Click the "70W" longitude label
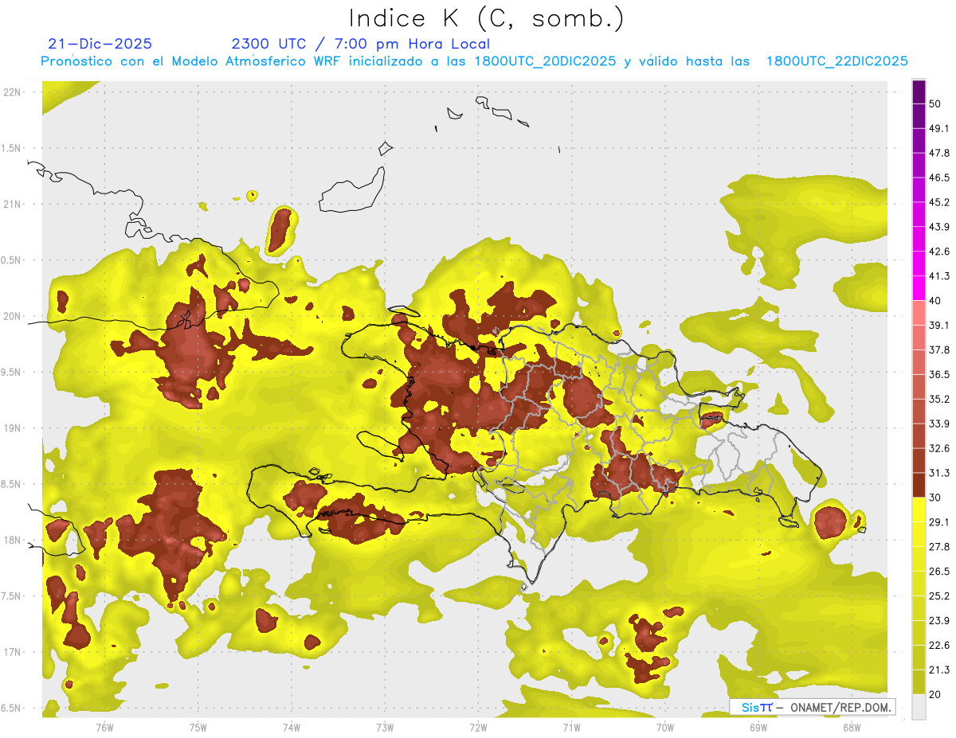The height and width of the screenshot is (738, 956). [x=665, y=727]
